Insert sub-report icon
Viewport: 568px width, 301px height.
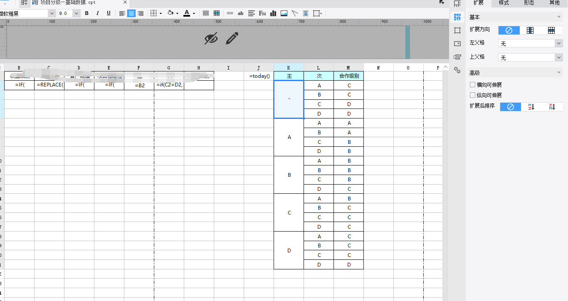coord(306,13)
